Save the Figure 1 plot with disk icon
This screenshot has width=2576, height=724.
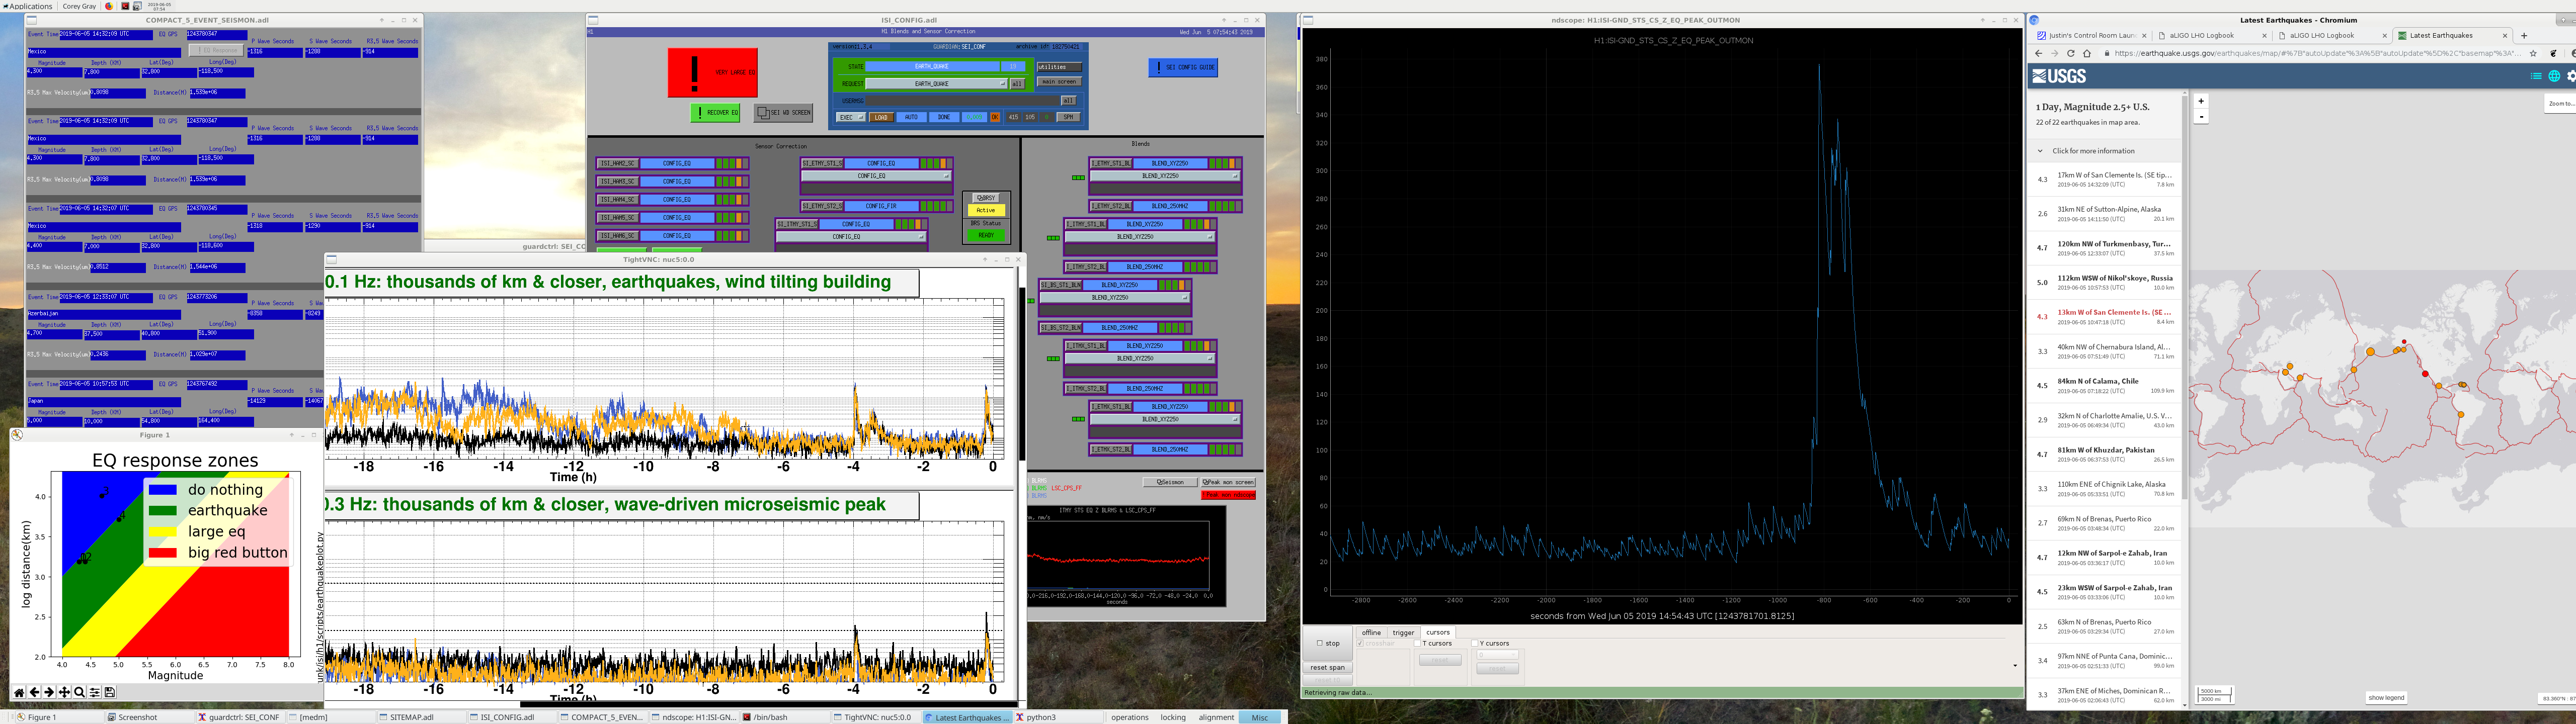coord(109,692)
